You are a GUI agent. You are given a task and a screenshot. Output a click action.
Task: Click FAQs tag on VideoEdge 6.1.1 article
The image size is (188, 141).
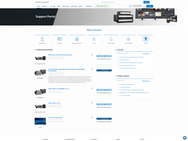coord(104,90)
